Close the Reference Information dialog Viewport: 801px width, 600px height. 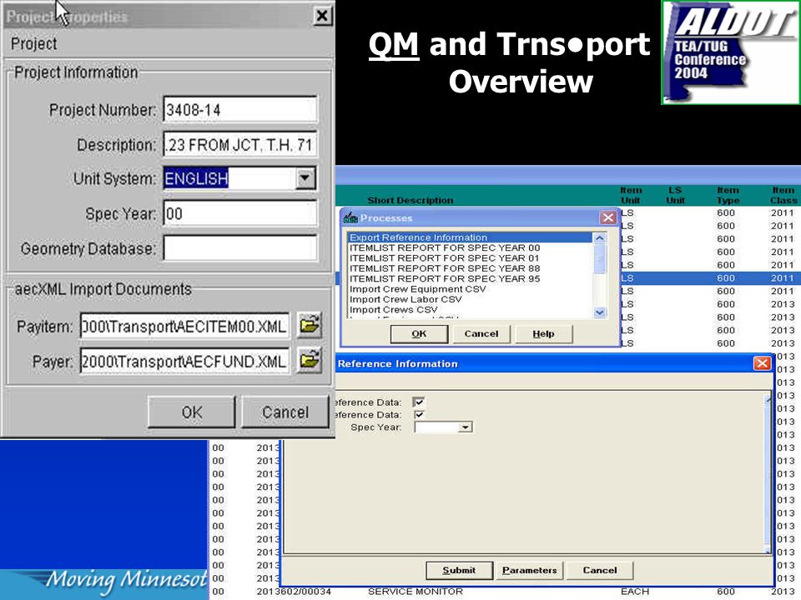(x=762, y=362)
